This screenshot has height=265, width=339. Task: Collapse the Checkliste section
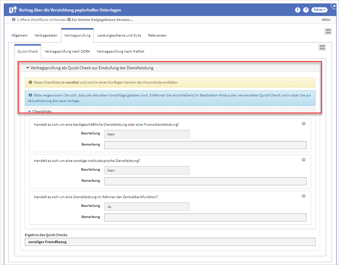click(x=30, y=111)
